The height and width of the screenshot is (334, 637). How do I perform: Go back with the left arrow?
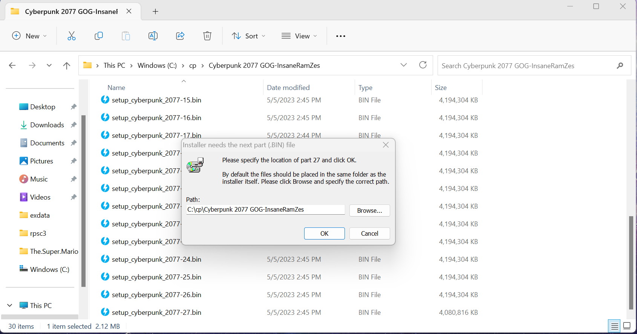[12, 66]
